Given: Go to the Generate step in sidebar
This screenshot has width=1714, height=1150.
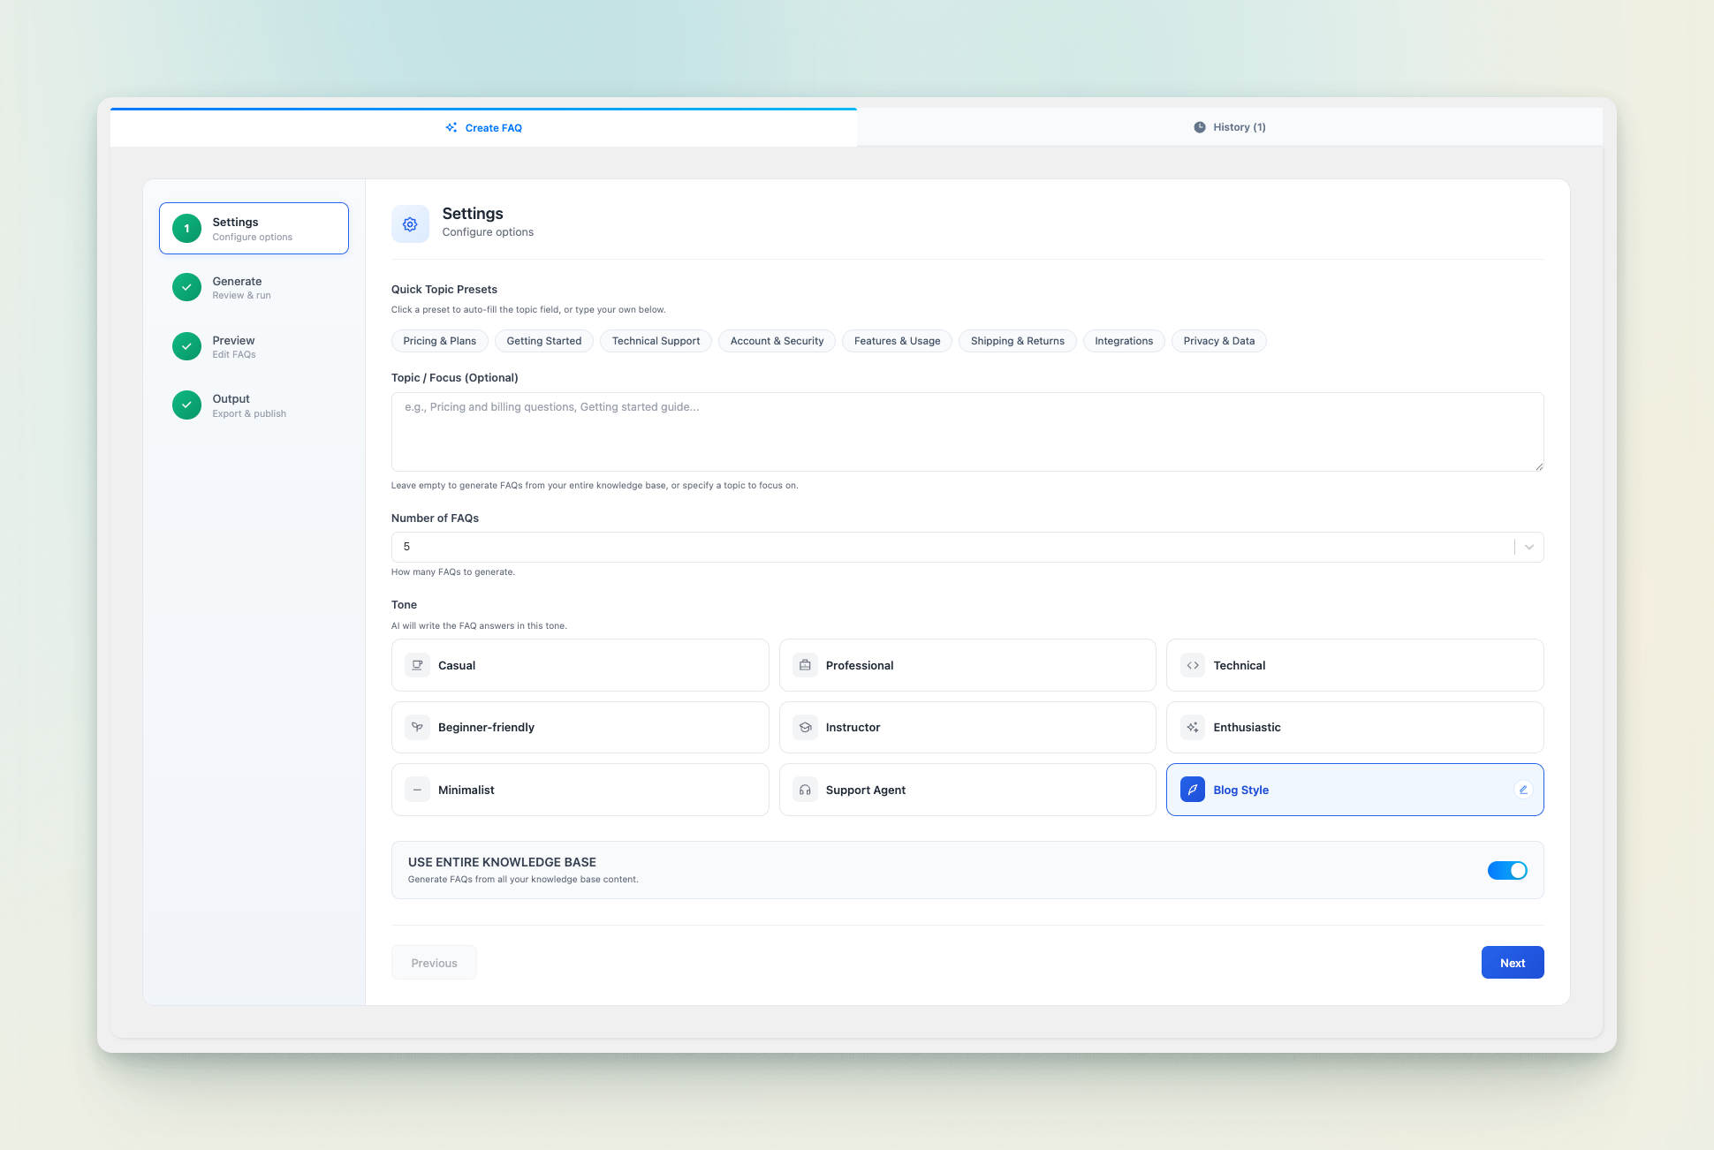Looking at the screenshot, I should 237,287.
